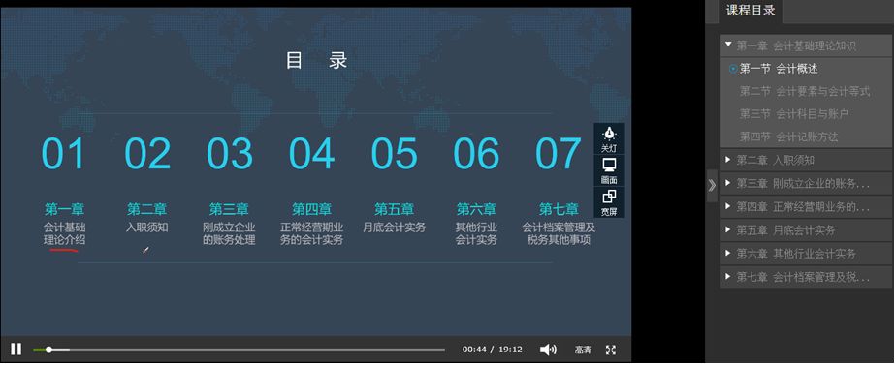Select the 课程目录 tab
896x365 pixels.
click(x=751, y=11)
